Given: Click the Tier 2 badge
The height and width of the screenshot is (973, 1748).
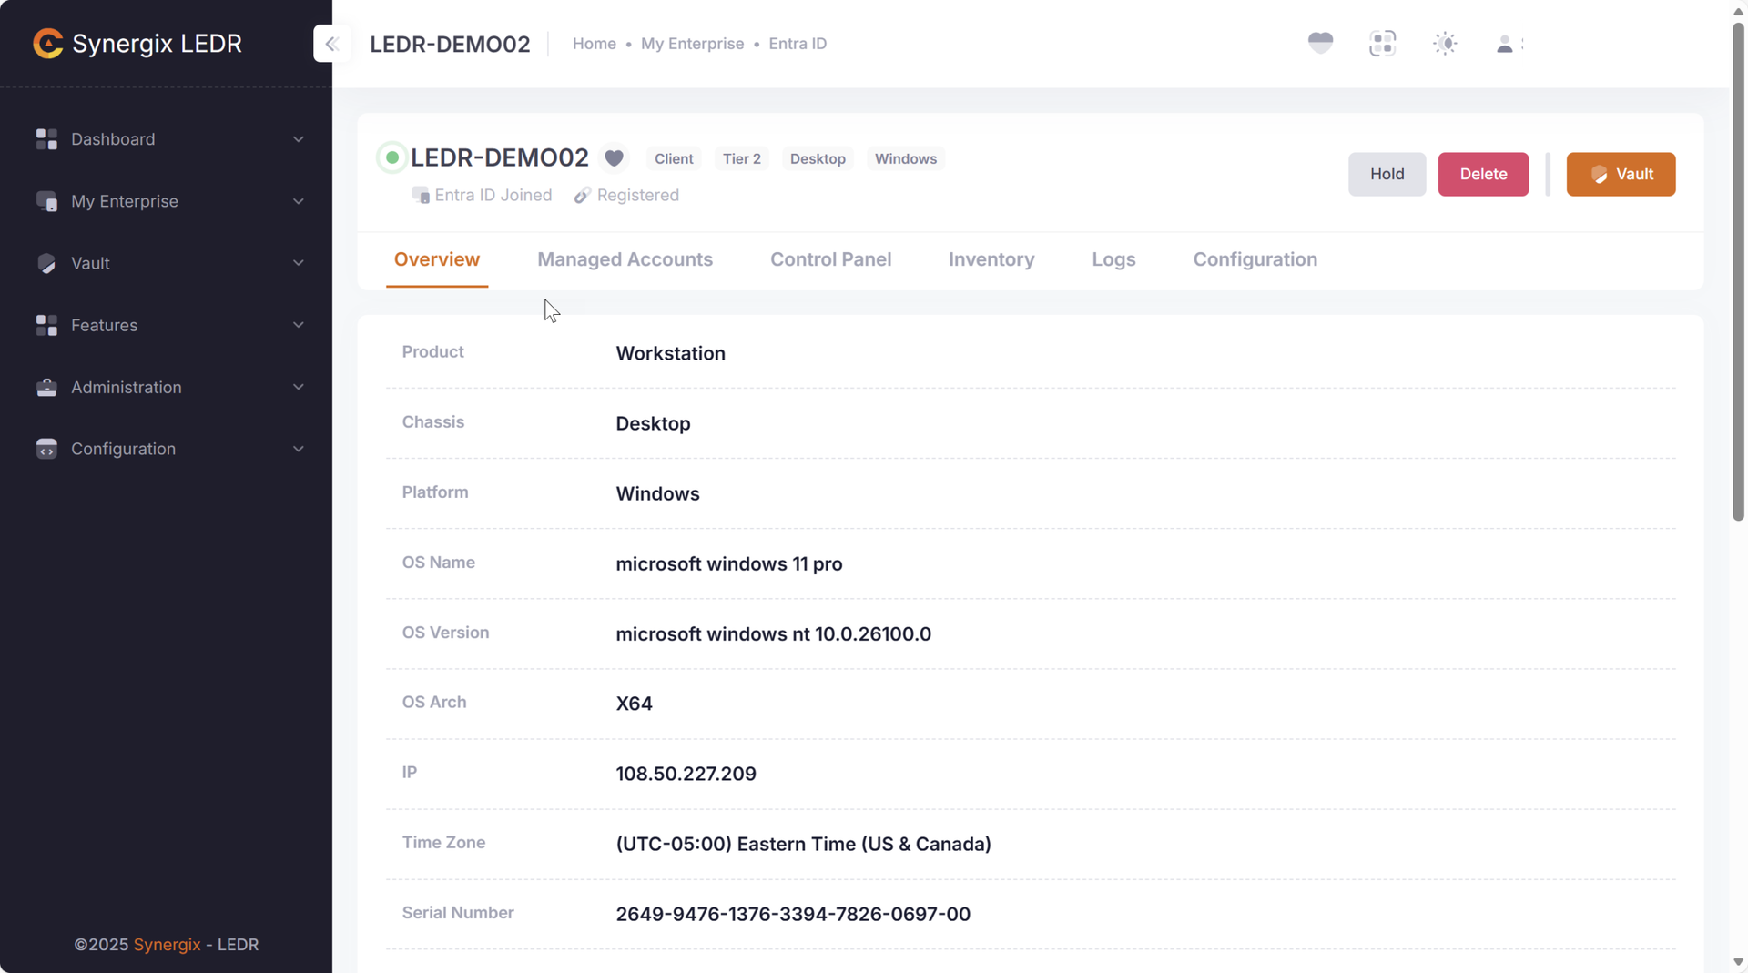Looking at the screenshot, I should (x=741, y=158).
